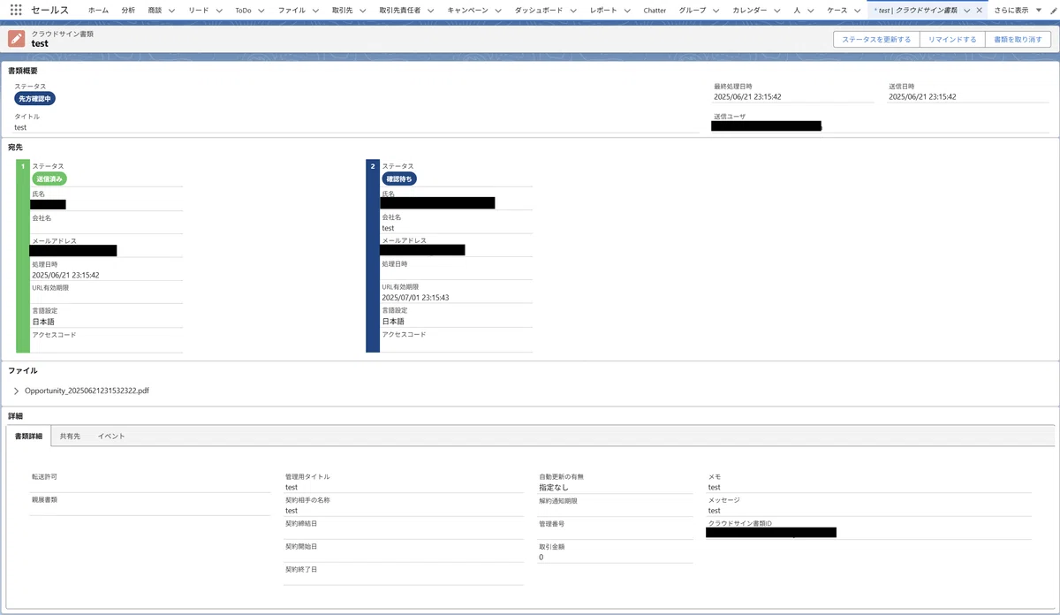Open the グループ tab dropdown arrow
The width and height of the screenshot is (1060, 615).
715,10
